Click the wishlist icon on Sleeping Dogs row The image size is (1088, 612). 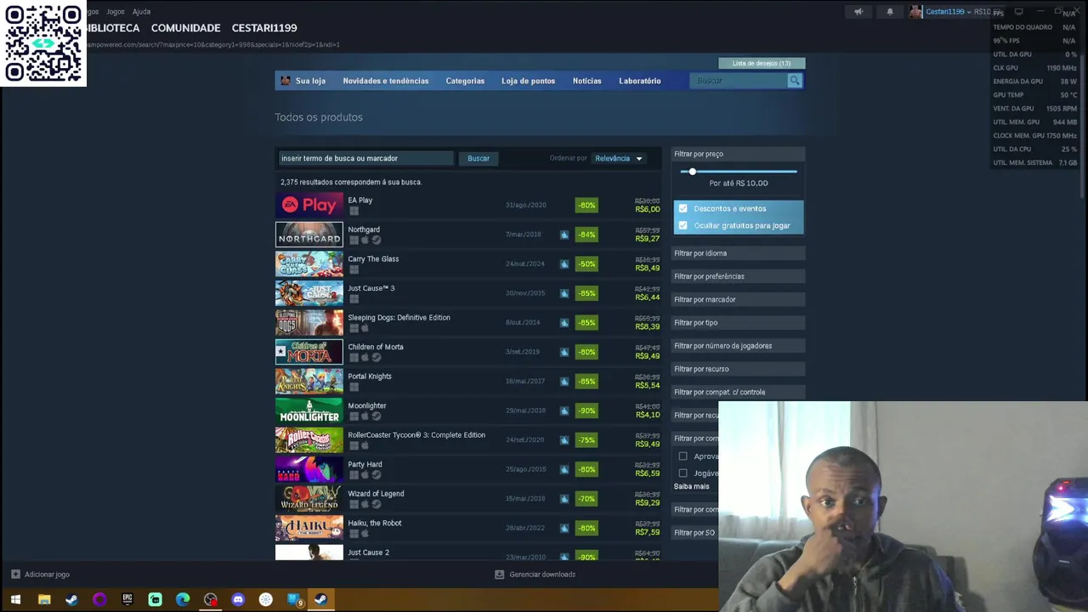564,323
